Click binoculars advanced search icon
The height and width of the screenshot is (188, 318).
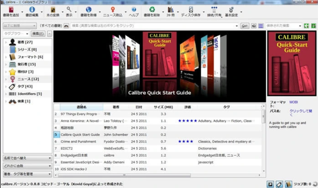point(66,26)
